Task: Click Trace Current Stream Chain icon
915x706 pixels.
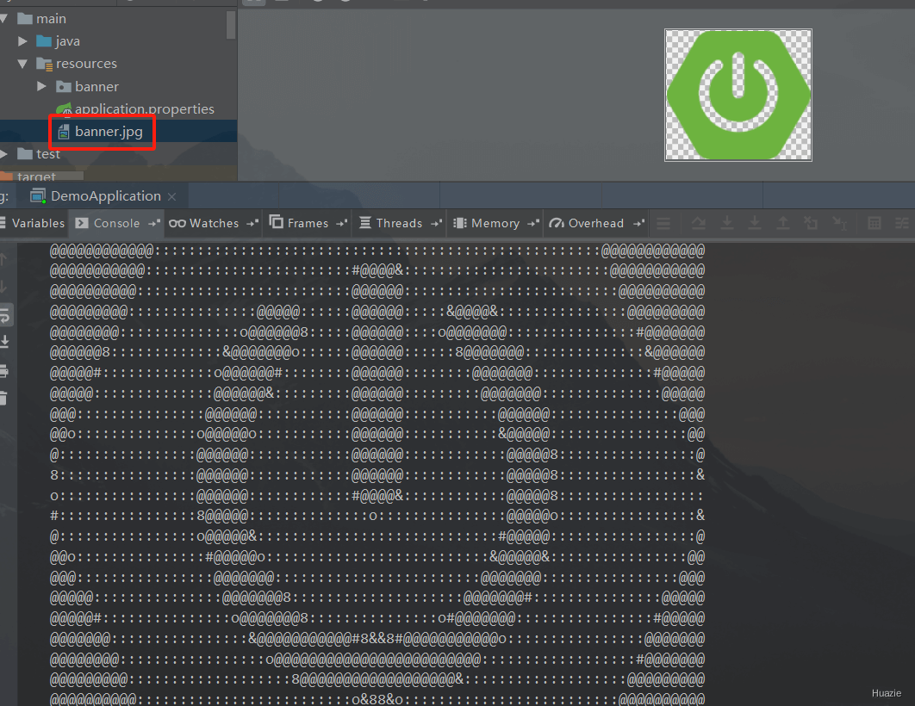Action: (x=902, y=223)
